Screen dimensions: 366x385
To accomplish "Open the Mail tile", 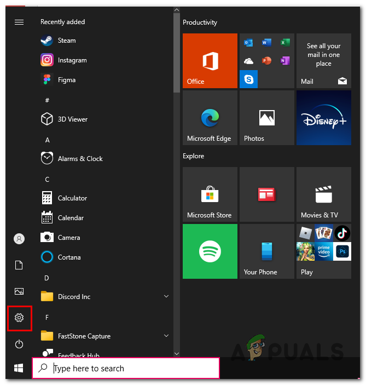I will tap(323, 61).
